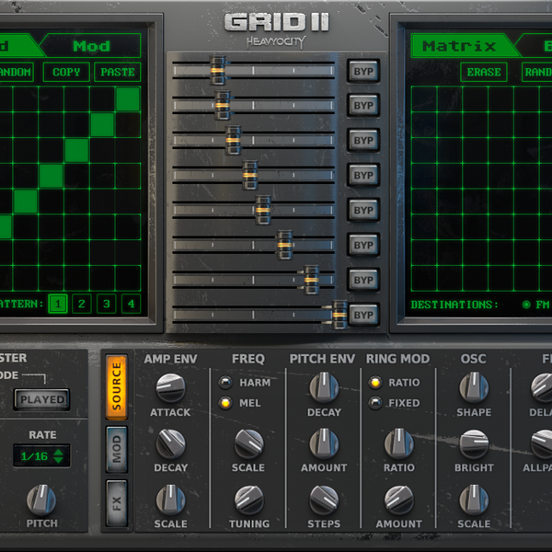Click the lit cell in the sequencer's top row
552x552 pixels.
[128, 99]
